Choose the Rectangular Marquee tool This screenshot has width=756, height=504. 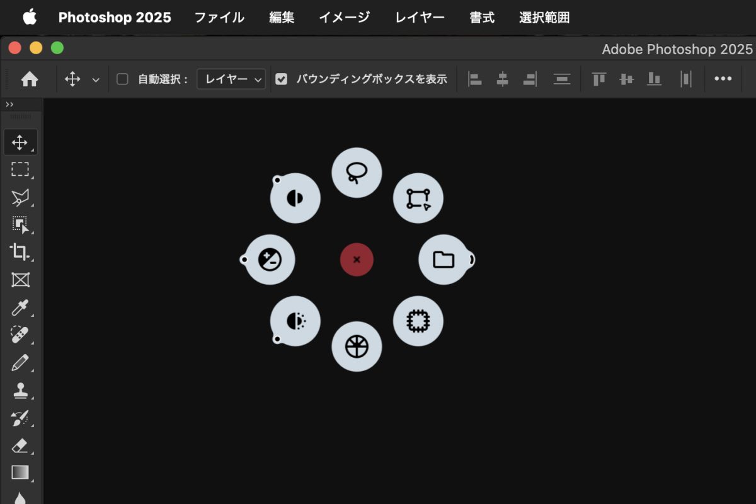pos(20,169)
